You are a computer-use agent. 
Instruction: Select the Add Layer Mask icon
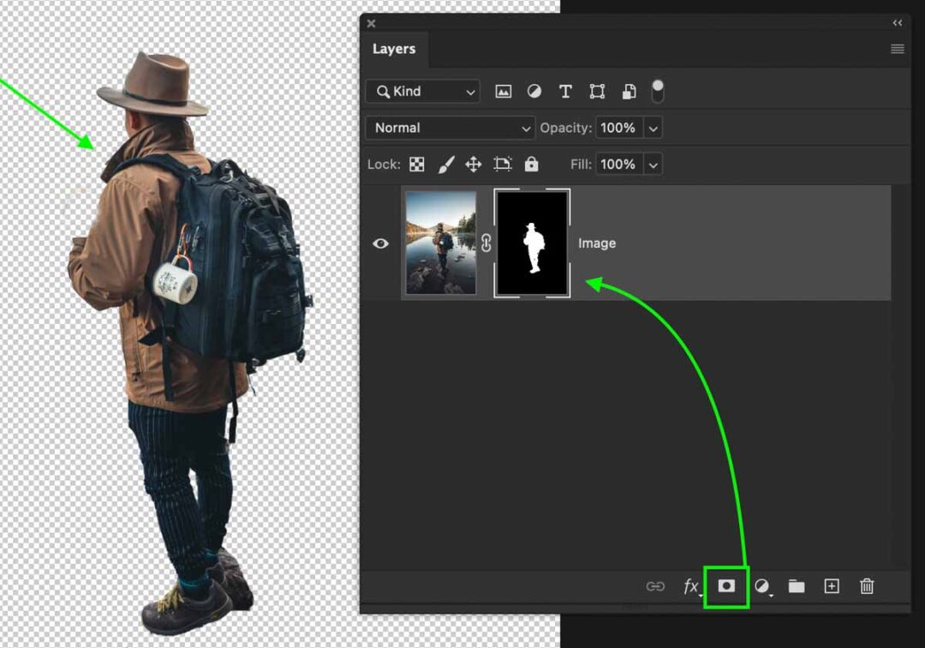point(725,586)
